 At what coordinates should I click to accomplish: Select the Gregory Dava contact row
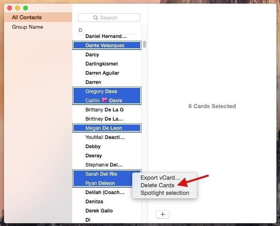click(x=101, y=91)
